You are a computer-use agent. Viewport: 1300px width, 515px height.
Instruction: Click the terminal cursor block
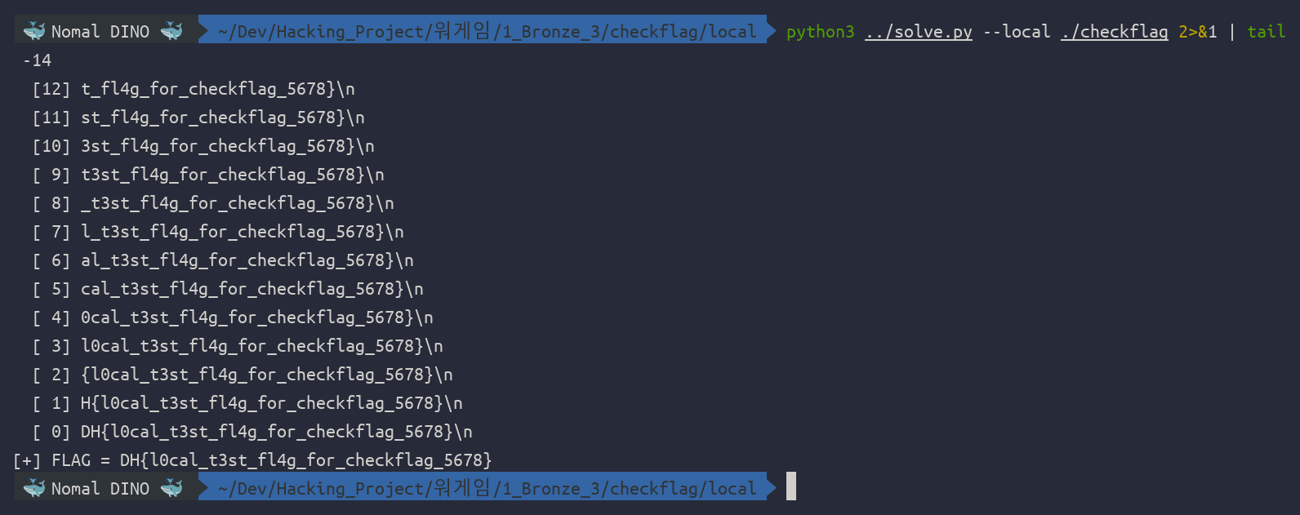pos(791,486)
